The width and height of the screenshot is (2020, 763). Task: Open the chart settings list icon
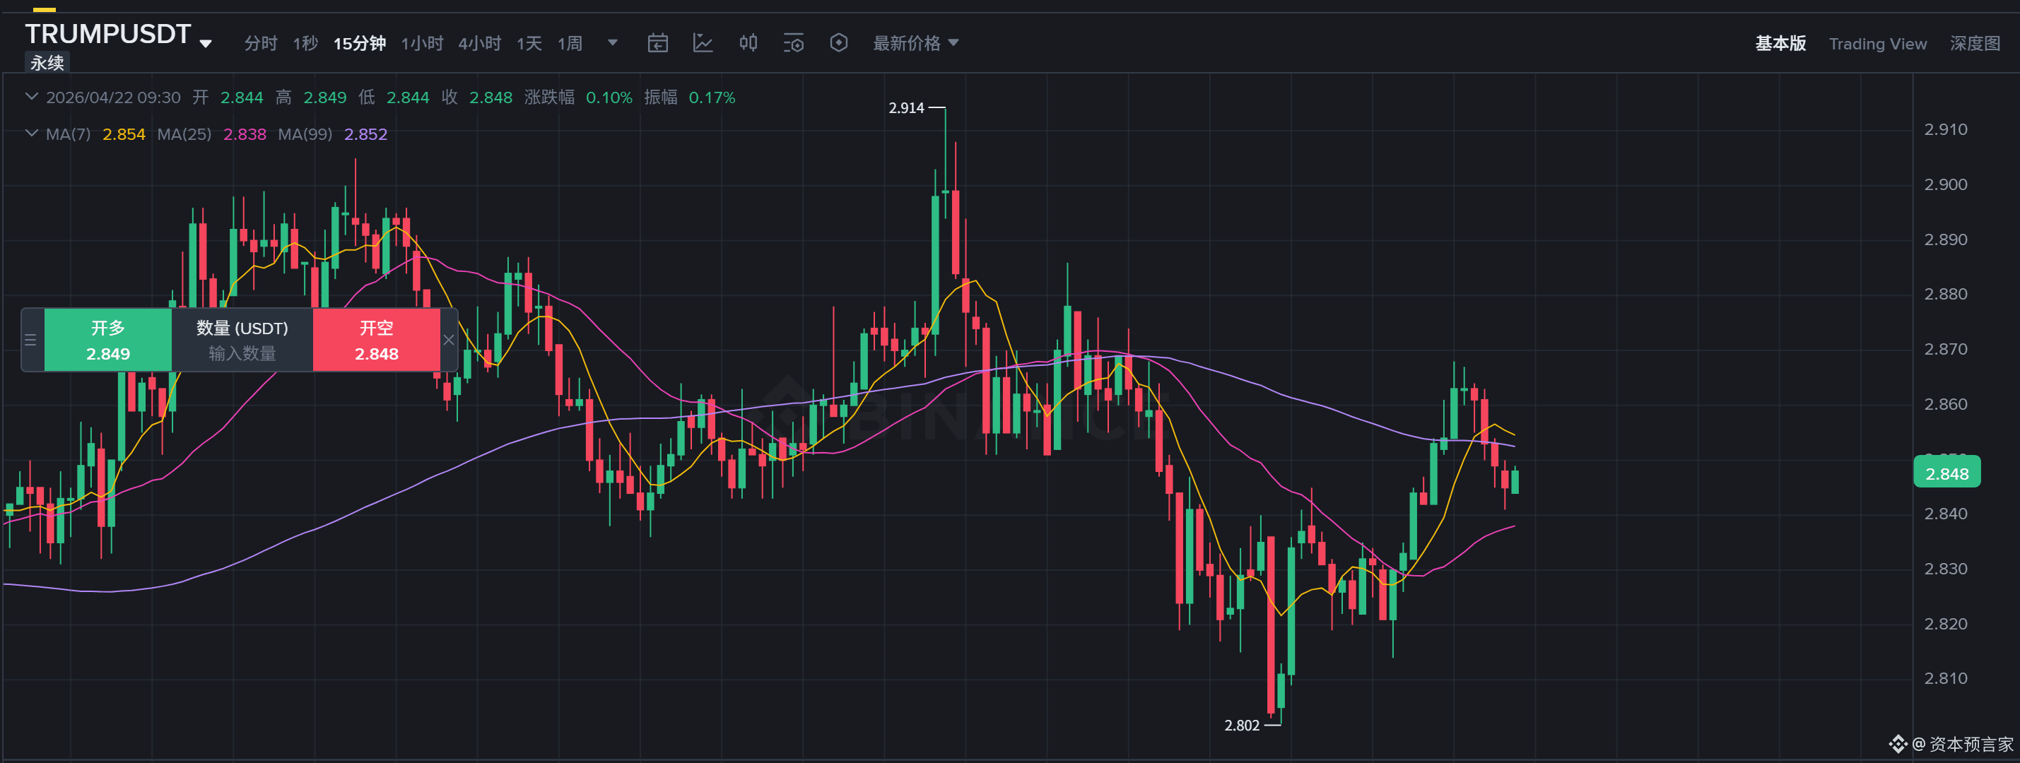pyautogui.click(x=793, y=43)
